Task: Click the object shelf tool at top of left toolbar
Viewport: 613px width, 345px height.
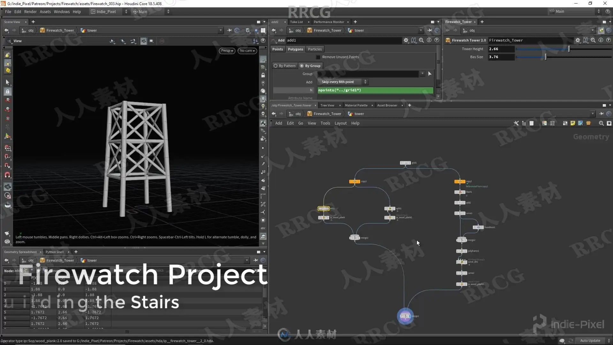Action: click(8, 55)
